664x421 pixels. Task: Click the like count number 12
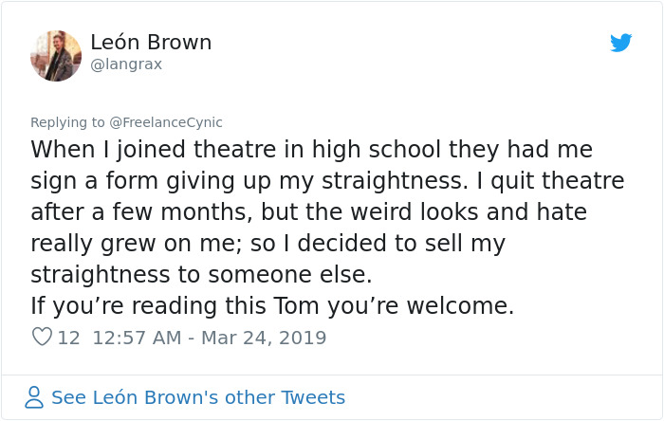click(x=68, y=338)
